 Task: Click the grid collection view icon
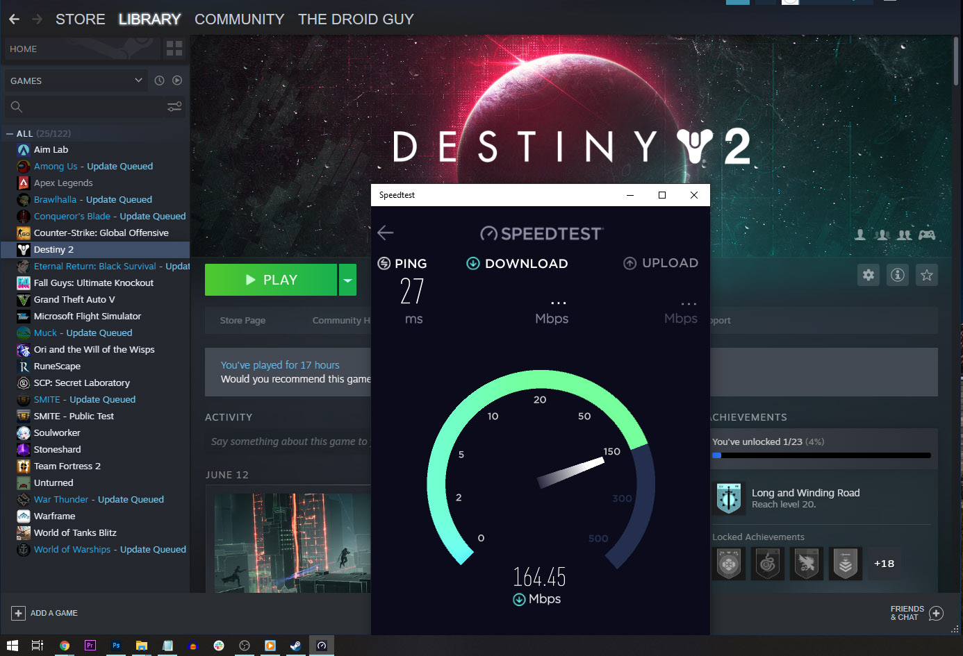174,49
